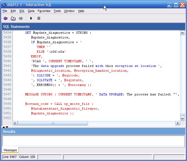187x161 pixels.
Task: Click 'Line 5467 Column 106' status bar entry
Action: (19, 157)
